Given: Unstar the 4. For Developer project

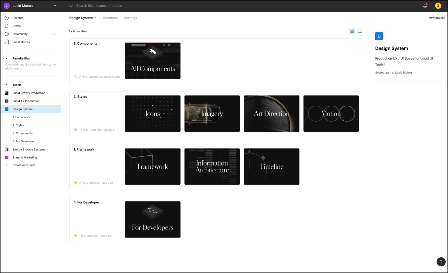Looking at the screenshot, I should click(x=75, y=236).
